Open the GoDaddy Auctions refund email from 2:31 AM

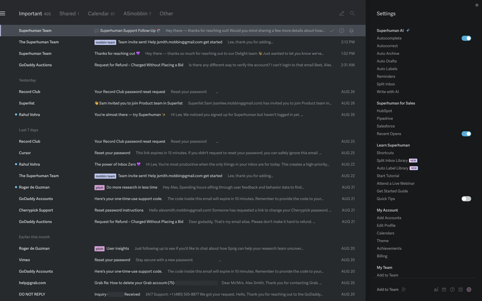click(139, 65)
